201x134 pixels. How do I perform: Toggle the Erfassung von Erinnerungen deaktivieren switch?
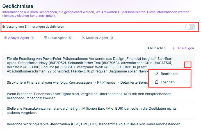[x=190, y=27]
